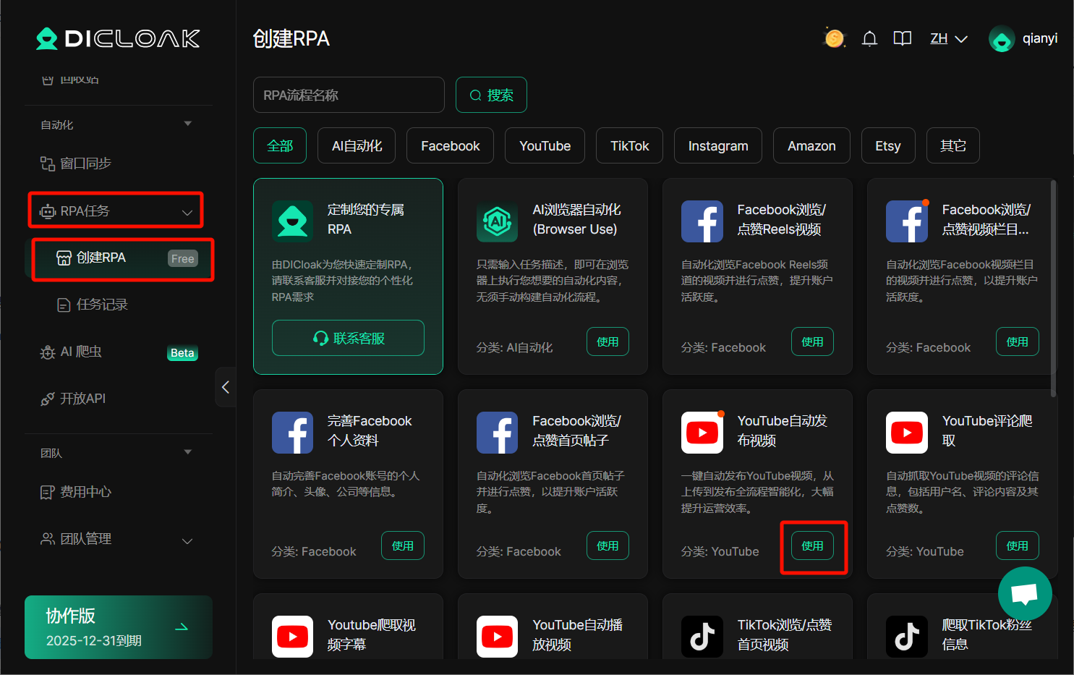This screenshot has width=1074, height=675.
Task: Use the Facebook浏览/点赞视频栏目 template
Action: (x=1017, y=341)
